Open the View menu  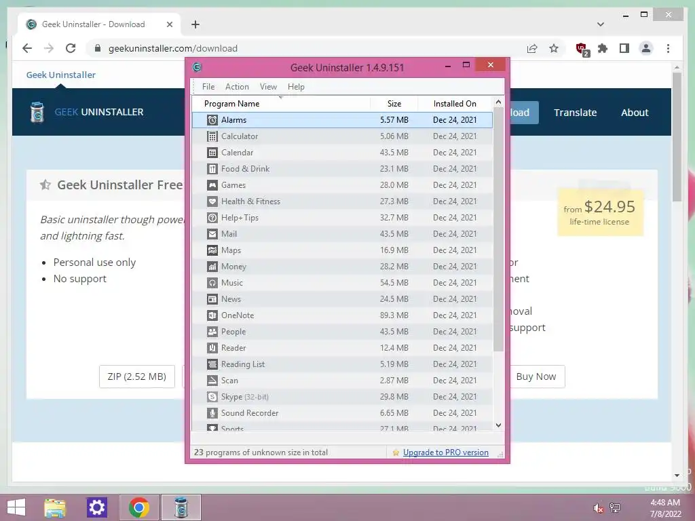coord(268,87)
